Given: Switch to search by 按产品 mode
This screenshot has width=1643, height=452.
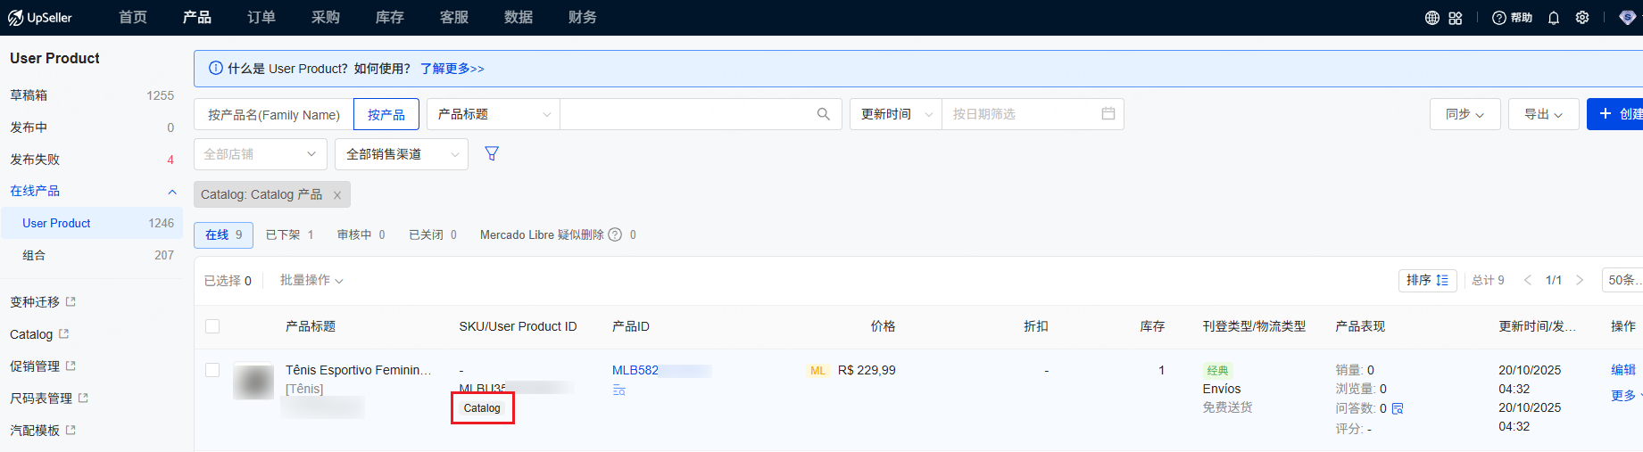Looking at the screenshot, I should (x=386, y=115).
